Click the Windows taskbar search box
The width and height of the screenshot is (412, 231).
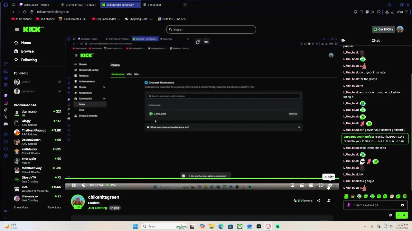pos(164,227)
